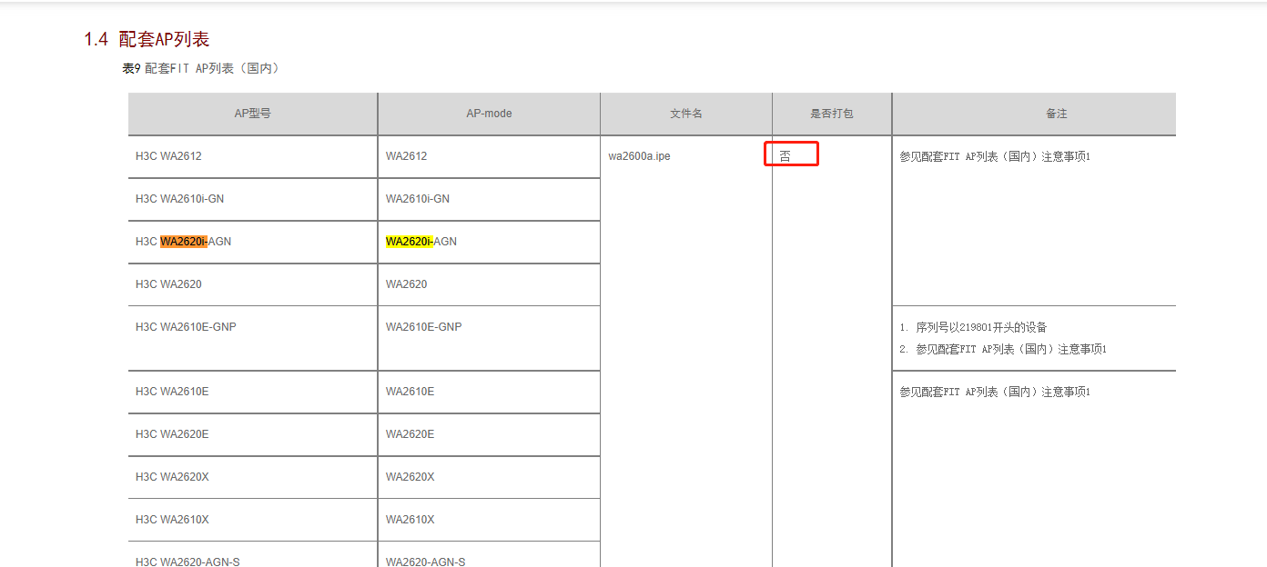Click the "是否打包" column header
The image size is (1267, 567).
tap(832, 114)
